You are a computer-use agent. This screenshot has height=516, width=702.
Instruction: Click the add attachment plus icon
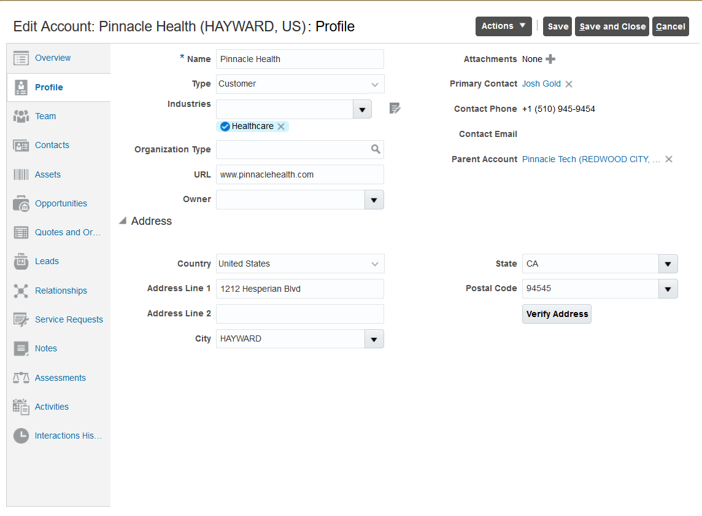click(550, 59)
